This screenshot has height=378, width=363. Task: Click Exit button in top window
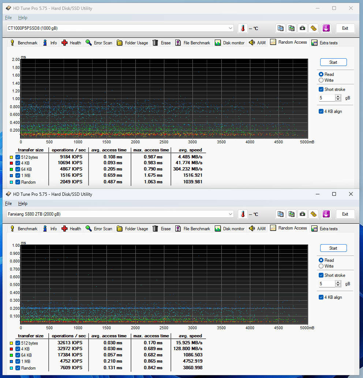click(345, 28)
